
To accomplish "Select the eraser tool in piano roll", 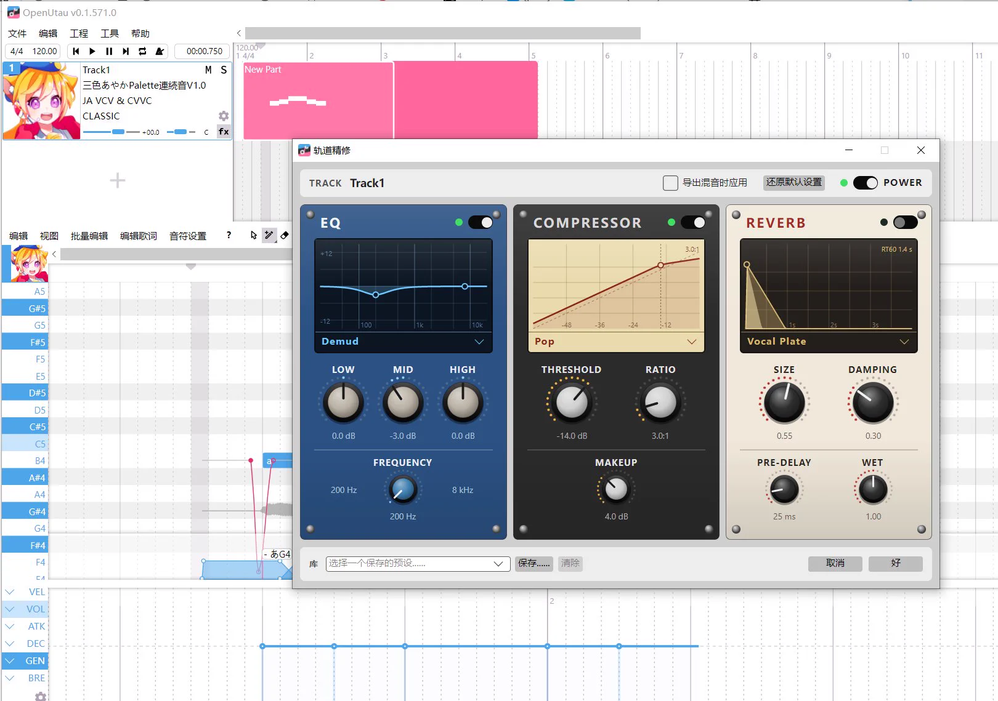I will tap(285, 235).
